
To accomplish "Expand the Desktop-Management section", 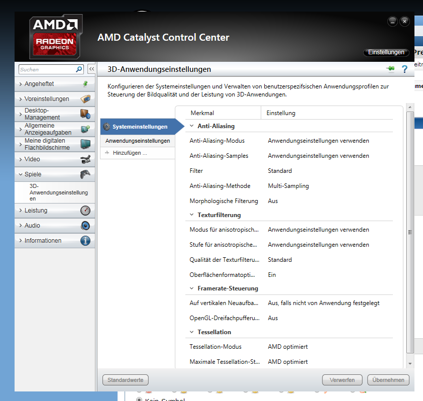I will (21, 114).
